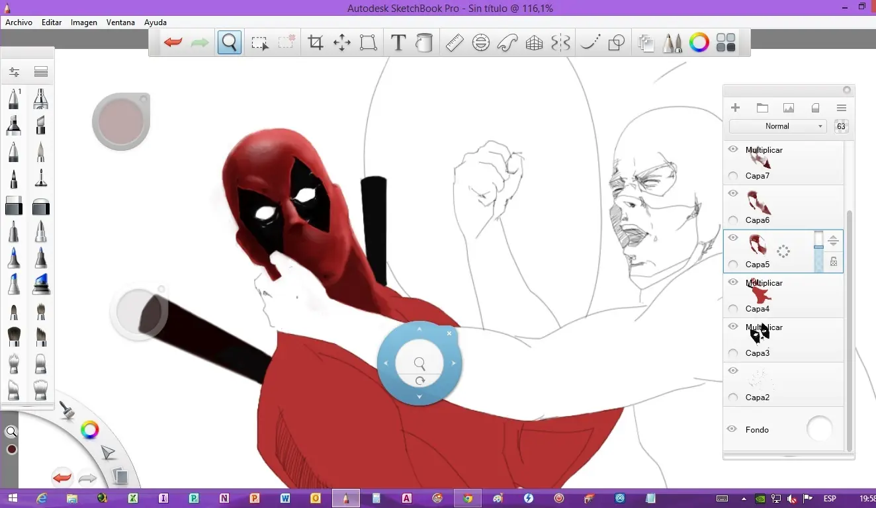Image resolution: width=876 pixels, height=508 pixels.
Task: Select the Text tool
Action: pyautogui.click(x=398, y=44)
